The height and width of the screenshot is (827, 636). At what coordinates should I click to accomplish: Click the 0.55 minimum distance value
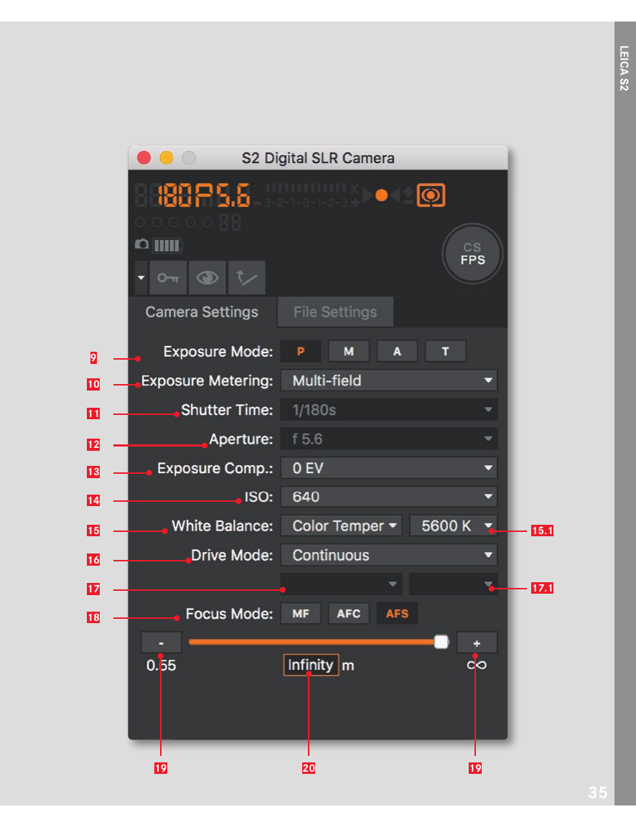pyautogui.click(x=162, y=665)
